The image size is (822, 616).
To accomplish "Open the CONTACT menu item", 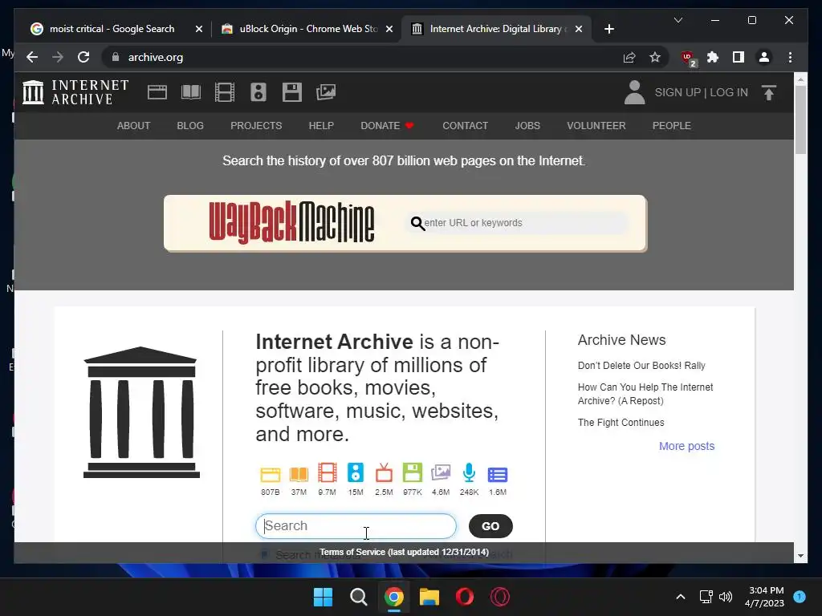I will tap(465, 126).
